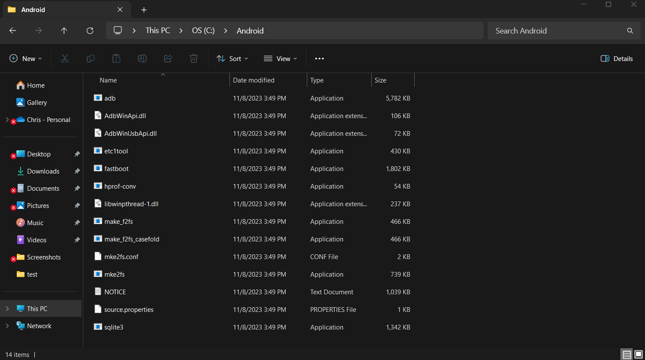Viewport: 645px width, 360px height.
Task: Click the Cut scissors icon
Action: pyautogui.click(x=65, y=58)
